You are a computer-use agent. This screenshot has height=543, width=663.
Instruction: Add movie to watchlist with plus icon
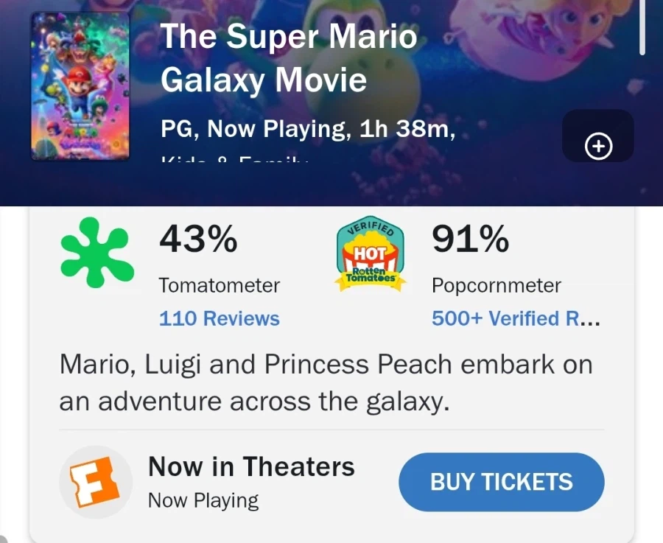[598, 147]
